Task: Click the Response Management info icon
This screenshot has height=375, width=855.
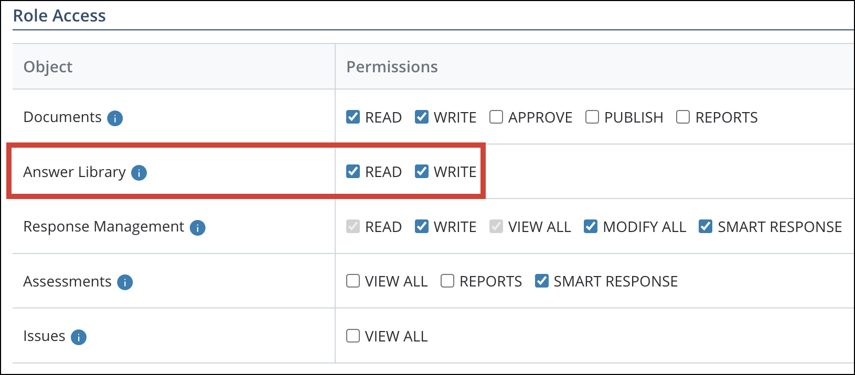Action: click(198, 227)
